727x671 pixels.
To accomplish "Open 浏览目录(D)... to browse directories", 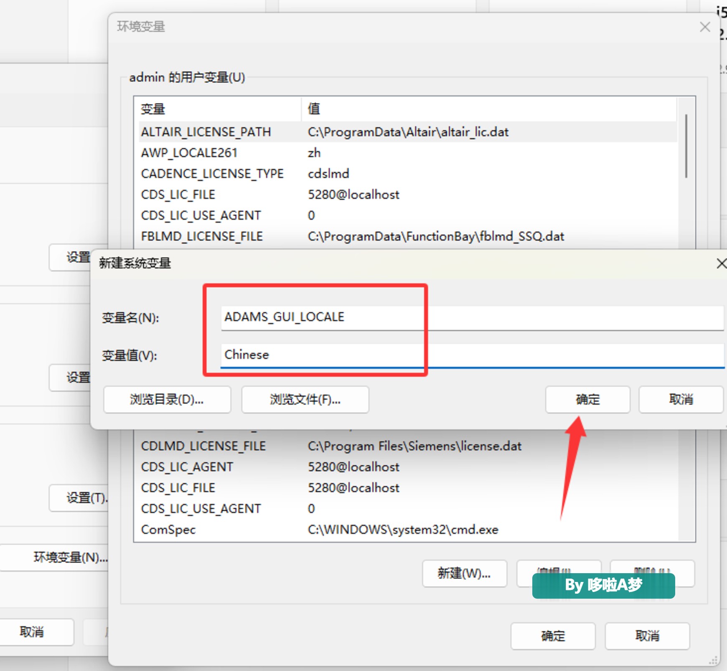I will pyautogui.click(x=167, y=400).
